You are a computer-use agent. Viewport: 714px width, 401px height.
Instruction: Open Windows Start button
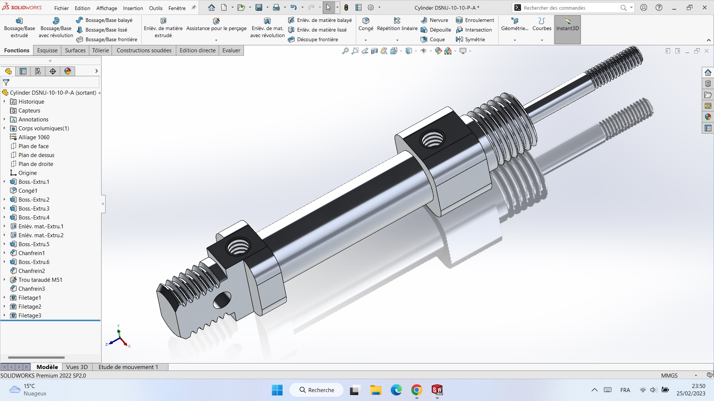click(x=277, y=390)
